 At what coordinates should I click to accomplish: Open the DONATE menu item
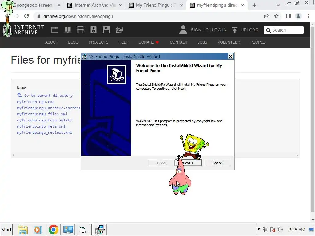coord(149,42)
